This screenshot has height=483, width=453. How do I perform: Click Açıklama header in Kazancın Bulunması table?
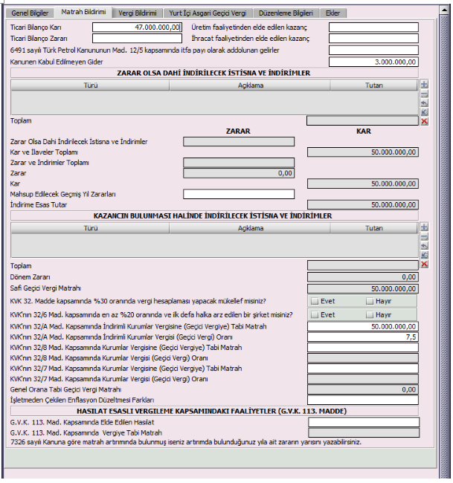pos(250,228)
